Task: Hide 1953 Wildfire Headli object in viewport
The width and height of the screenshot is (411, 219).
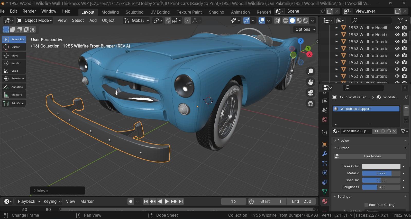Action: (397, 28)
